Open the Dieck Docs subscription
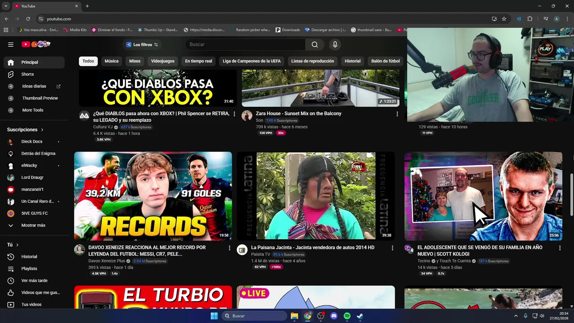The image size is (574, 323). (x=34, y=142)
